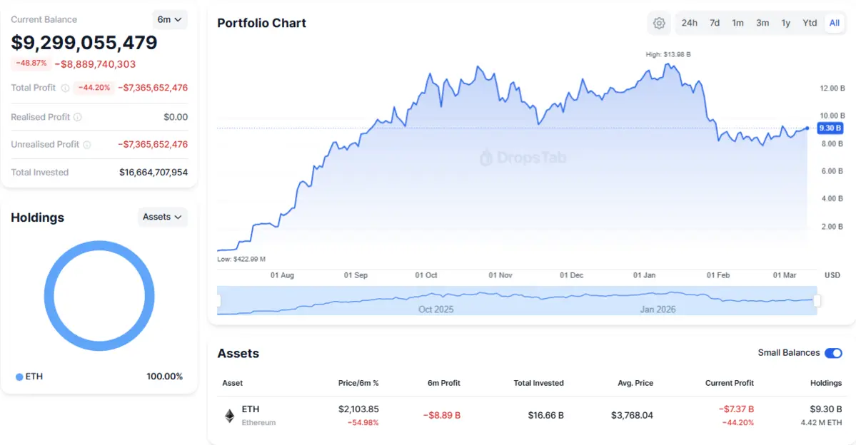Show the 1y chart timeframe
Viewport: 856px width, 445px height.
[786, 23]
